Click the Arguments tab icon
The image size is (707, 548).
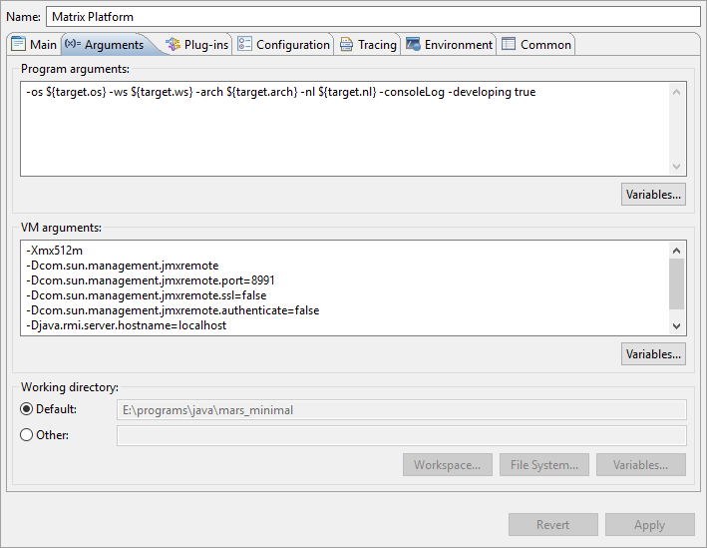pyautogui.click(x=73, y=45)
